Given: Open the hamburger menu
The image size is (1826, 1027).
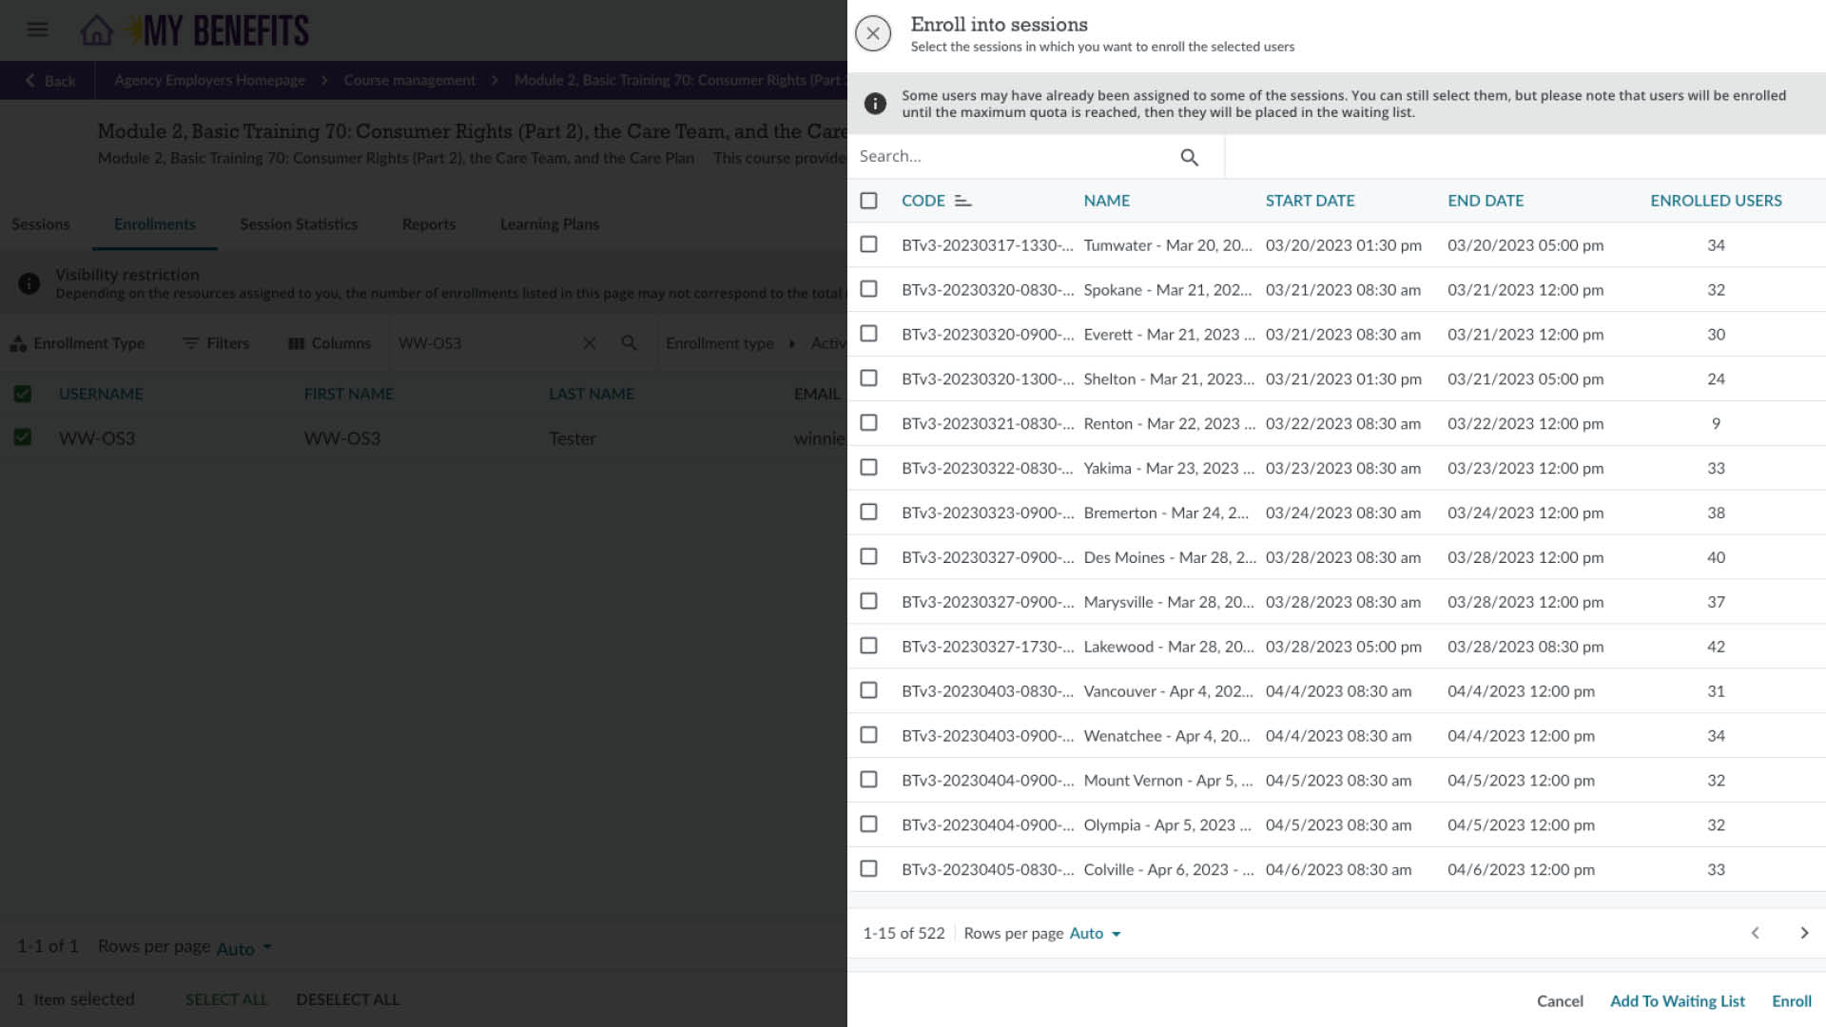Looking at the screenshot, I should coord(37,29).
